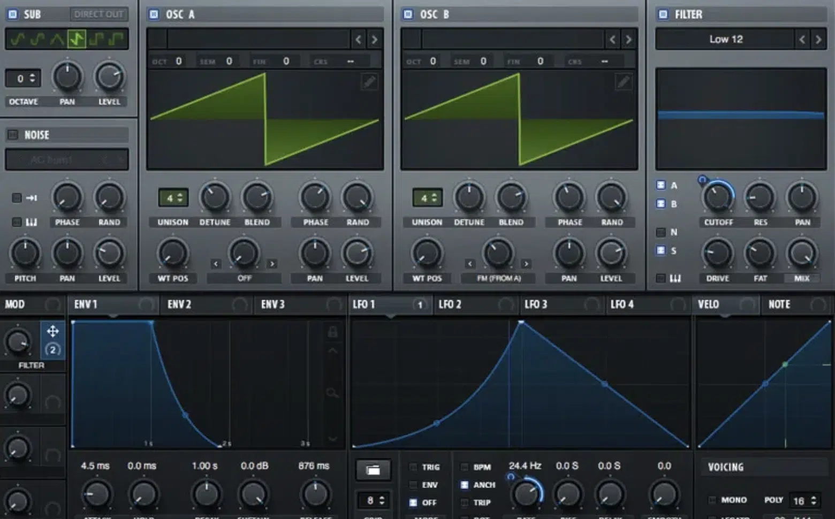Select next OSC B warp mode

pos(526,263)
